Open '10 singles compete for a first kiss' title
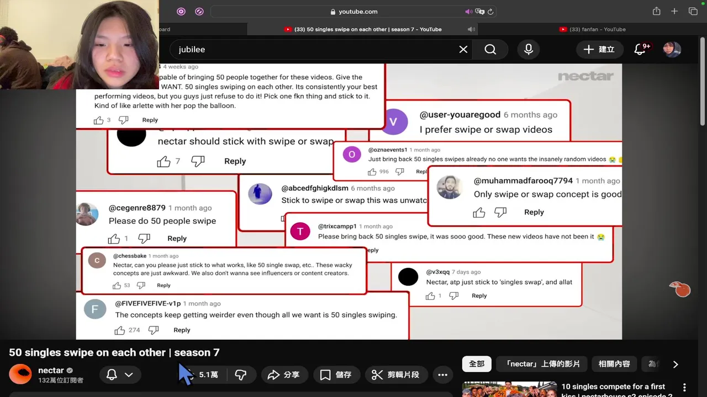 tap(616, 390)
